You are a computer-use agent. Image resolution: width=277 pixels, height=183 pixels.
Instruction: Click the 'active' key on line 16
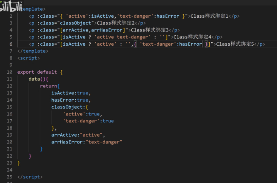click(74, 114)
